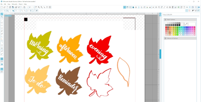Open the Help menu
This screenshot has height=102, width=201.
(x=25, y=4)
